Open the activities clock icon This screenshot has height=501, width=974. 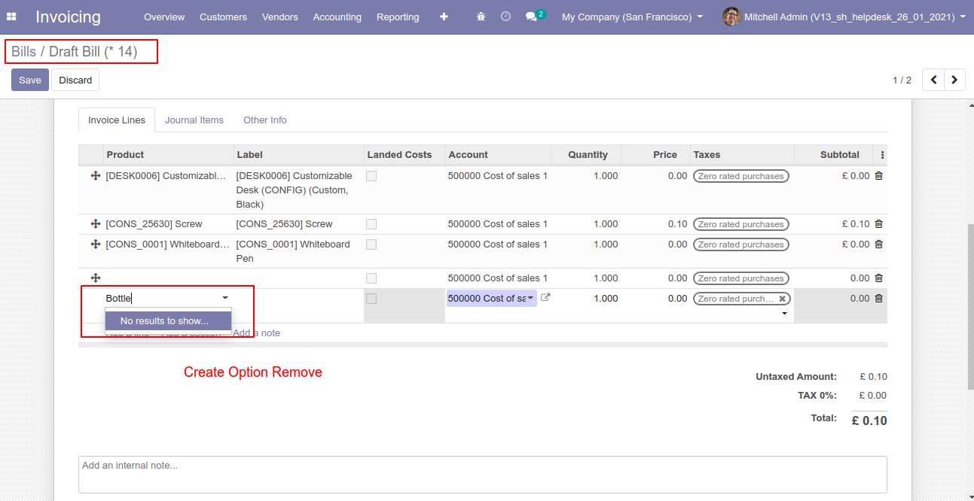505,17
